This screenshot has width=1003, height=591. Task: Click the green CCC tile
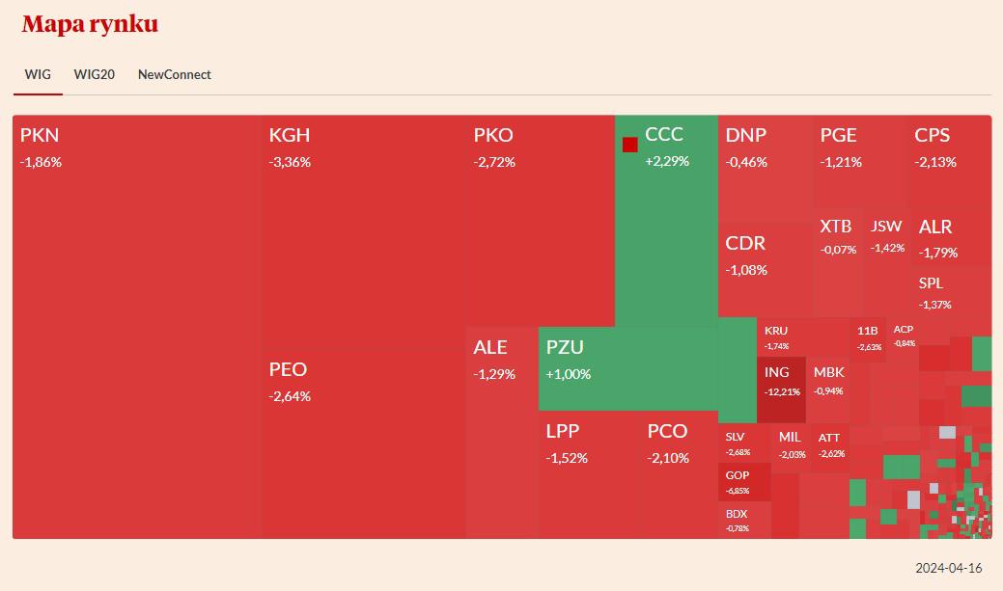(666, 221)
